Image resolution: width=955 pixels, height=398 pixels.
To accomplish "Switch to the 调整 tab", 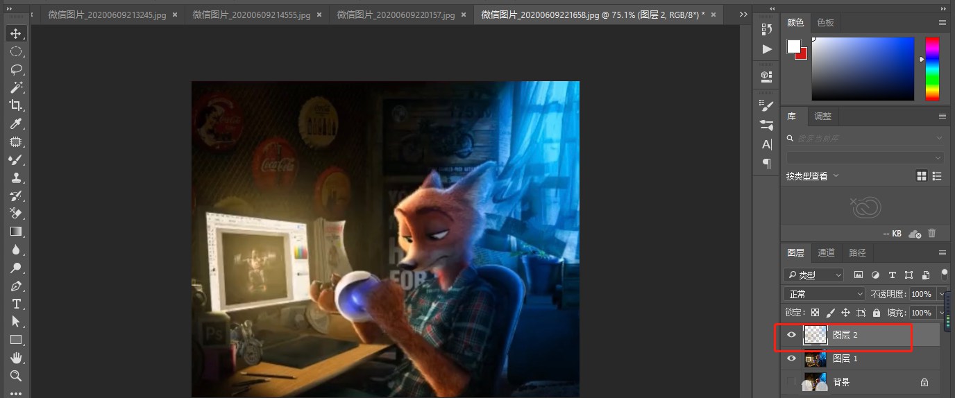I will coord(822,116).
